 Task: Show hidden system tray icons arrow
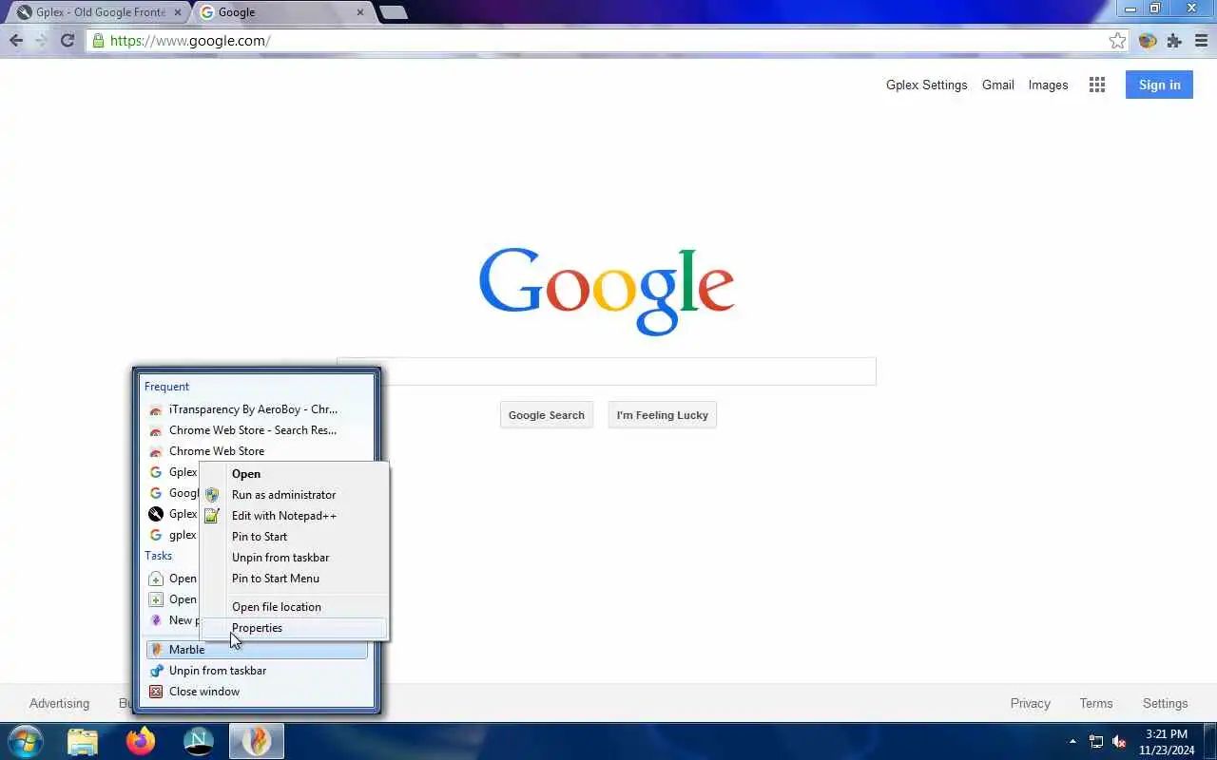coord(1073,741)
